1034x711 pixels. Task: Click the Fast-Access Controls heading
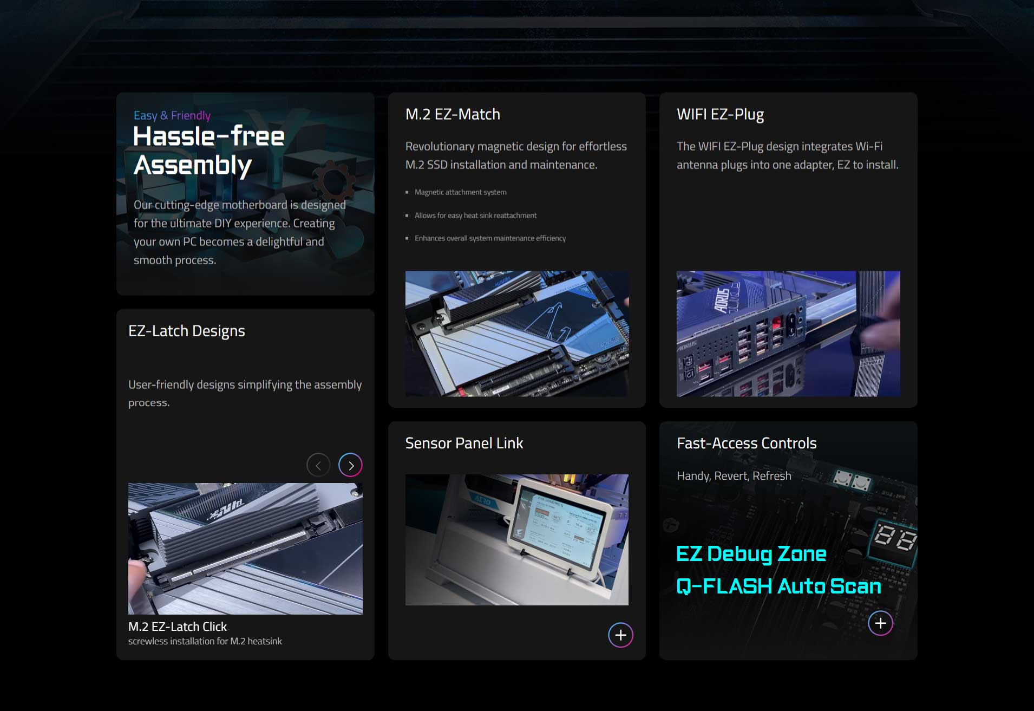pos(746,443)
